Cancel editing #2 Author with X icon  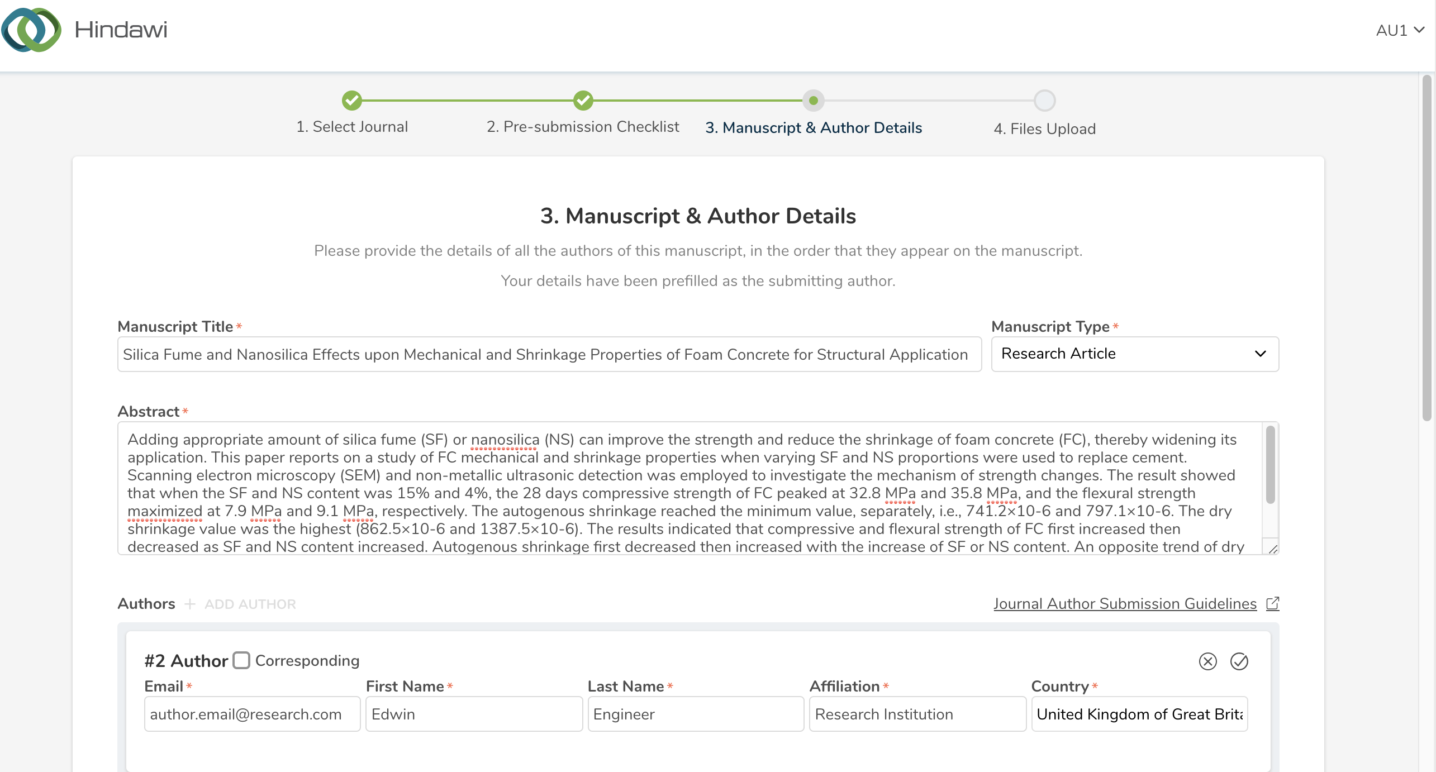(x=1207, y=661)
